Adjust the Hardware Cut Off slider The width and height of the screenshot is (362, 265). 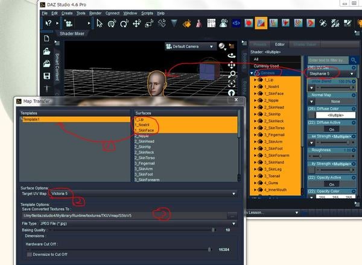tap(119, 249)
